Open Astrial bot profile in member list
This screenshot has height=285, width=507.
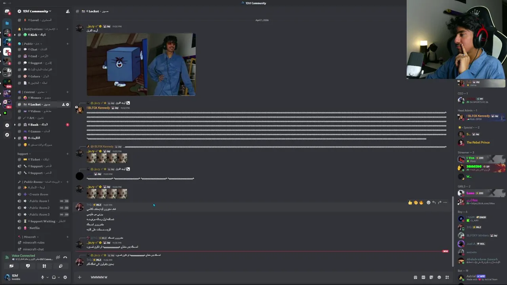point(481,277)
